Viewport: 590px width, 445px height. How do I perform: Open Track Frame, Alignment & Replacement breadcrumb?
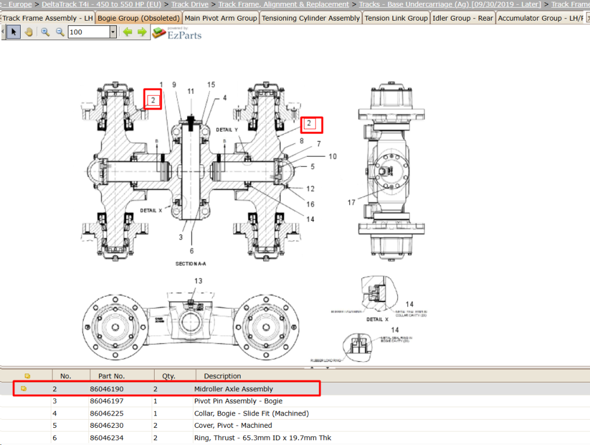[284, 4]
